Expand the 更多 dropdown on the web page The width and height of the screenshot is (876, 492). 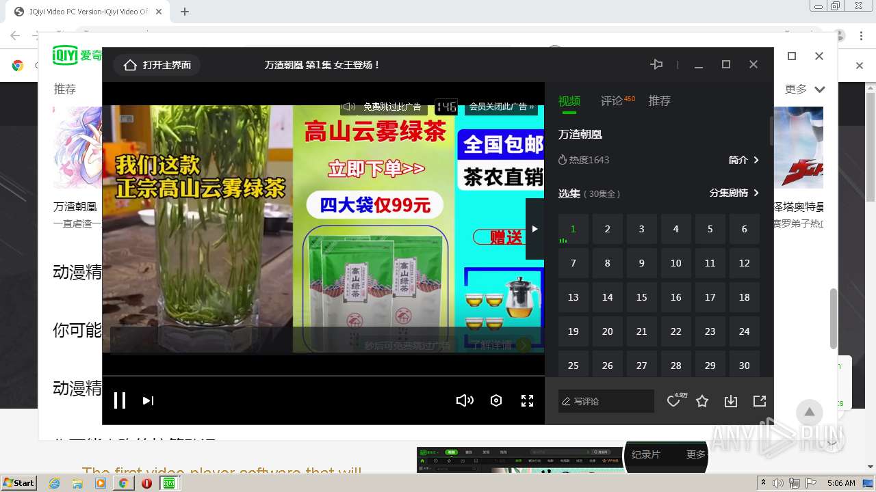coord(805,89)
